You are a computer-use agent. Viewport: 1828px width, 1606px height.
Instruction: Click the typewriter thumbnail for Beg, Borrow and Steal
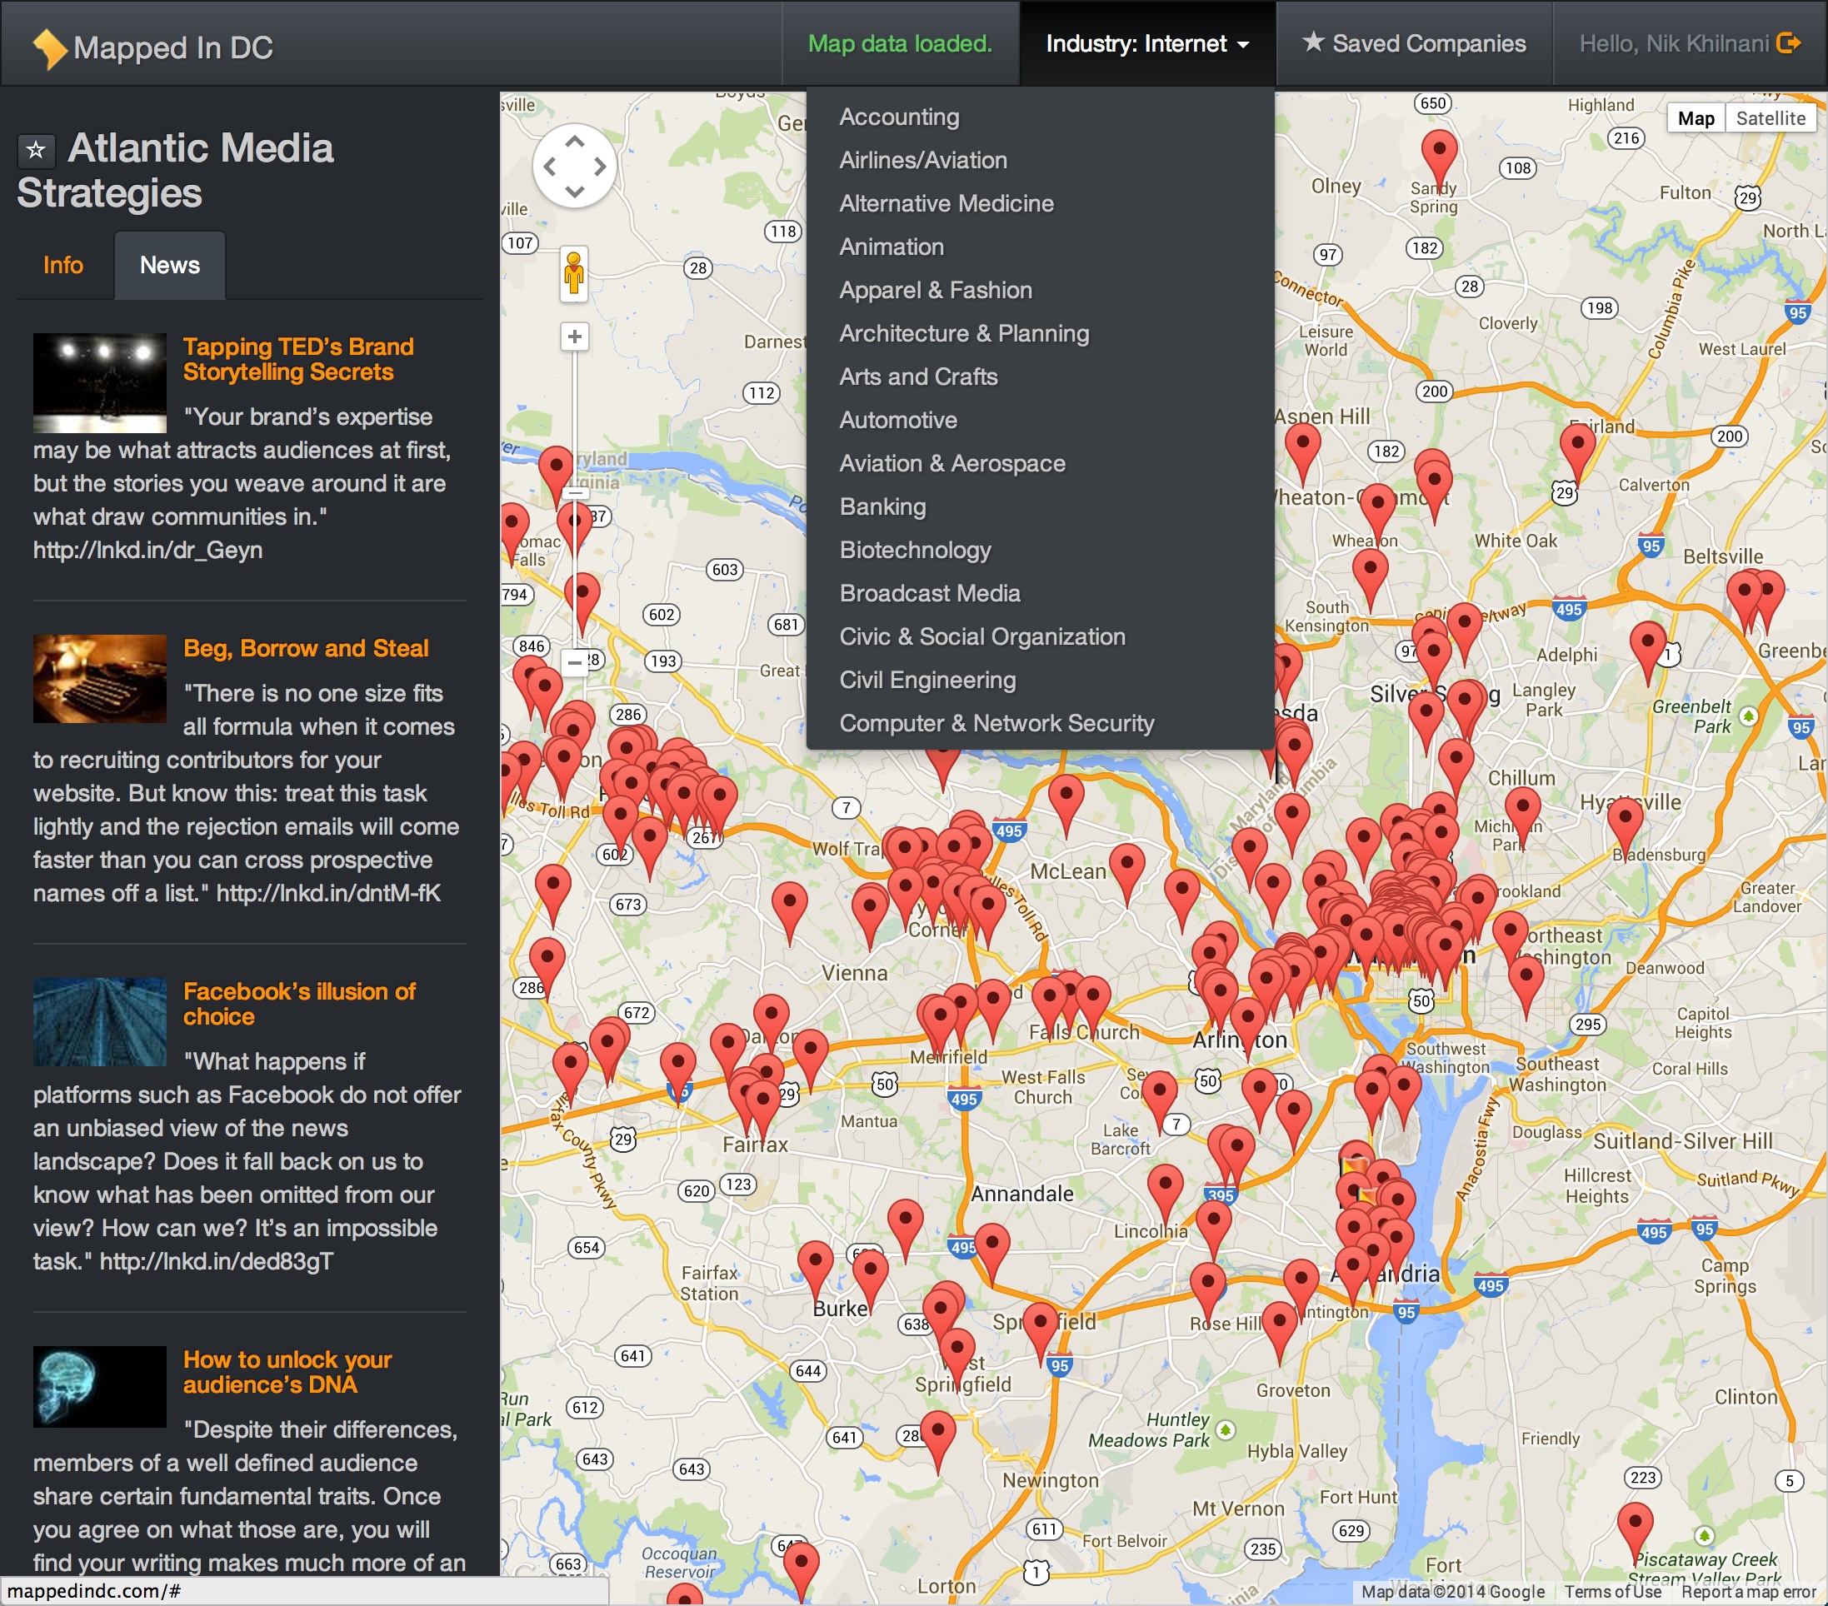pos(99,679)
